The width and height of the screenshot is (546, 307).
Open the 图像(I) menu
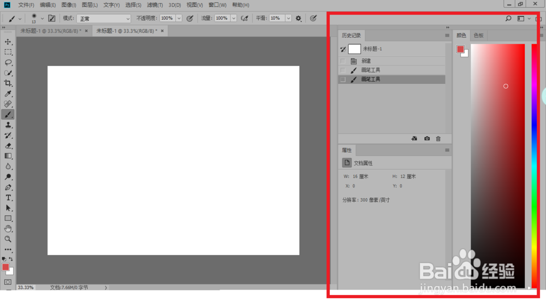(69, 5)
